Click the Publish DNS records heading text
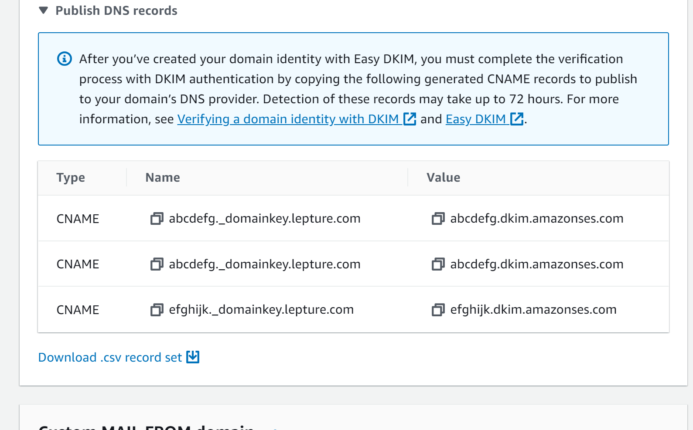 116,10
